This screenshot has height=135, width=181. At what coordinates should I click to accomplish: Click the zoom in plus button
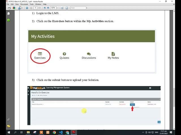[48, 8]
